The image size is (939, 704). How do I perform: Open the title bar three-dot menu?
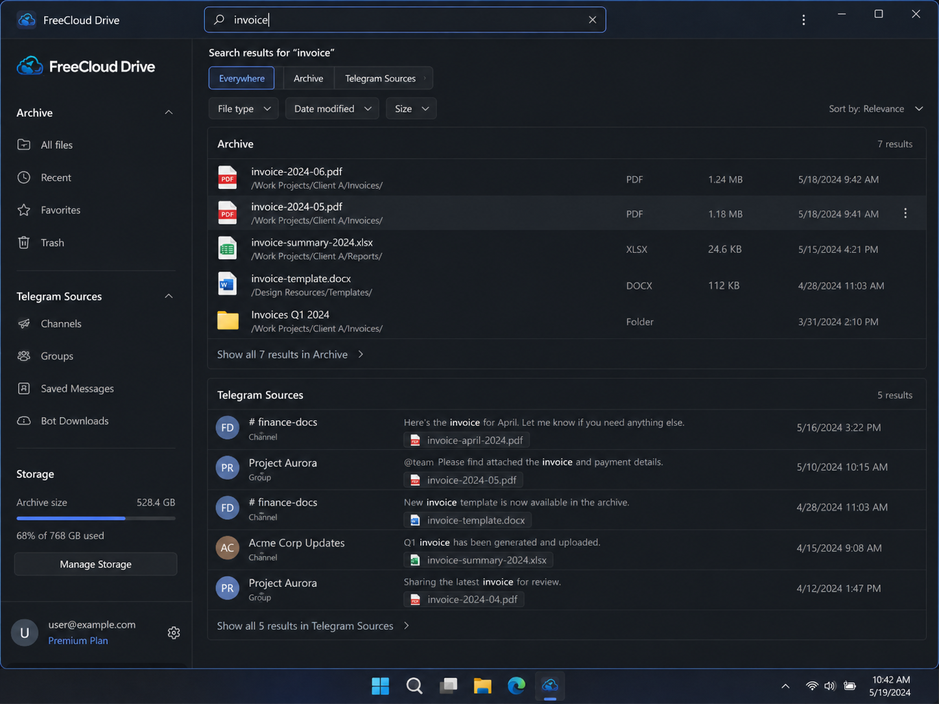tap(803, 20)
